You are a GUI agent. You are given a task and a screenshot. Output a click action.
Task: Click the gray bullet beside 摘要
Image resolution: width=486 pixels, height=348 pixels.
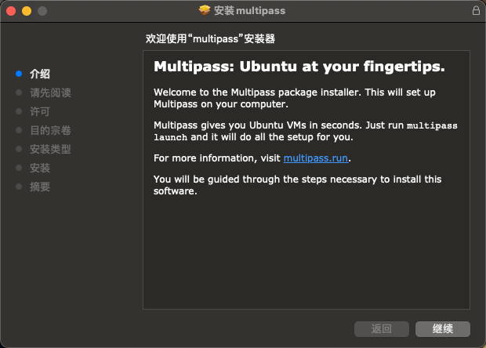click(x=19, y=187)
